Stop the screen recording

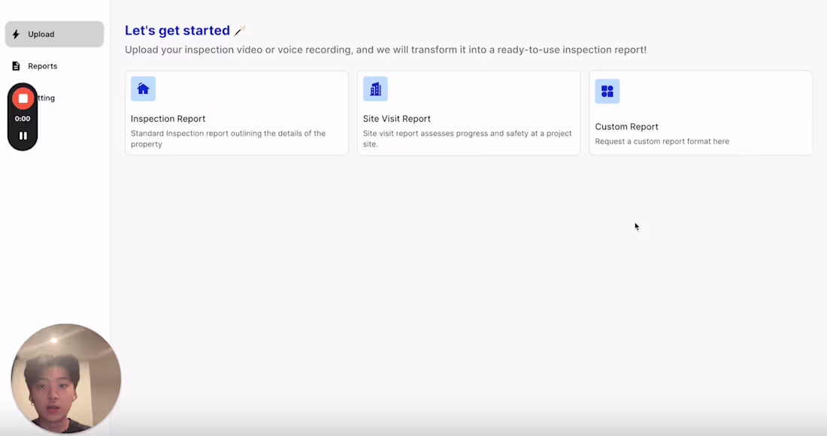[x=23, y=98]
